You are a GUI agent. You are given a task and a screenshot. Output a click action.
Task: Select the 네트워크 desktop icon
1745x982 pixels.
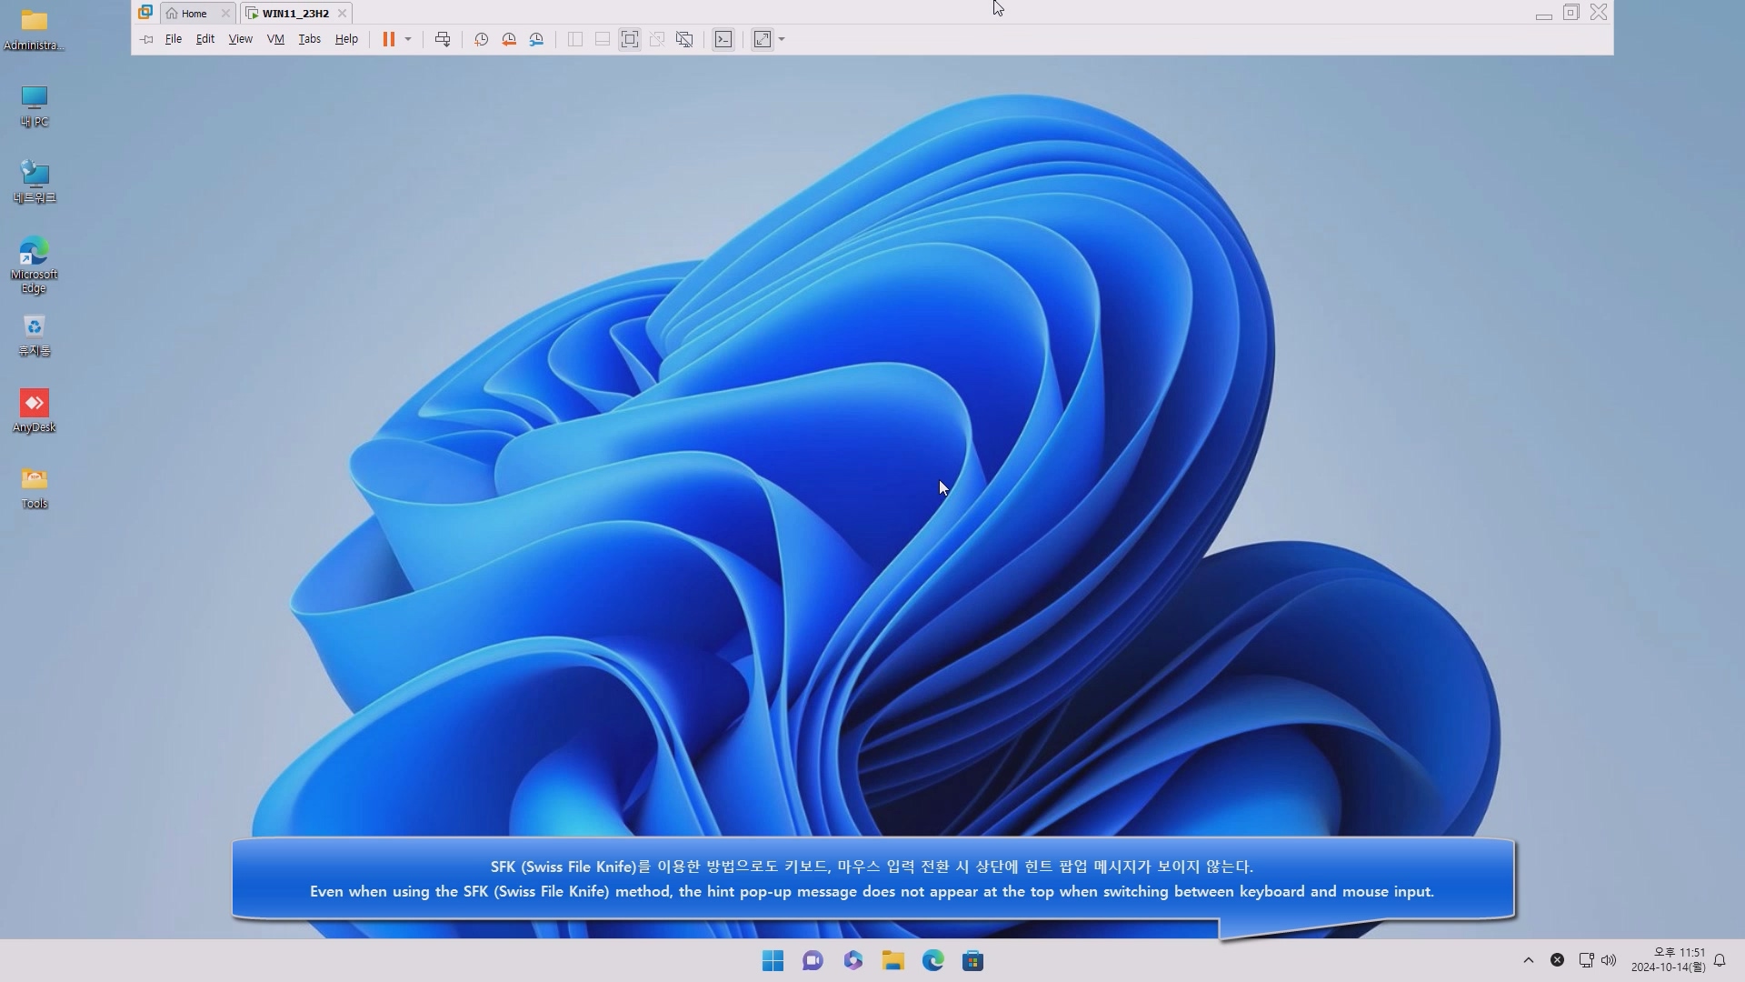34,182
